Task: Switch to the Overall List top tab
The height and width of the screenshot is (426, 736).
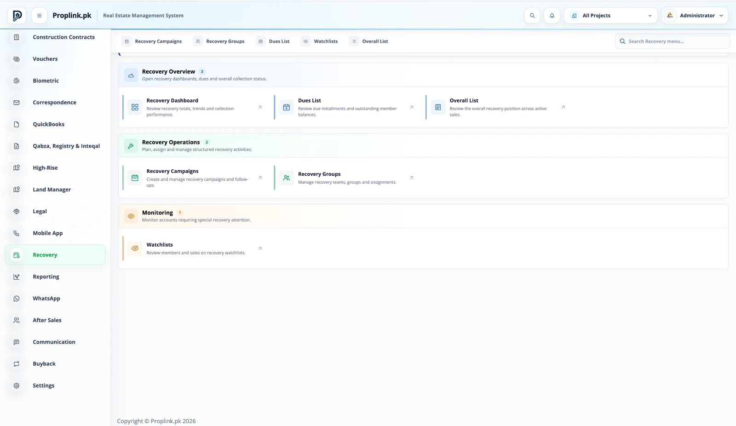Action: click(x=369, y=41)
